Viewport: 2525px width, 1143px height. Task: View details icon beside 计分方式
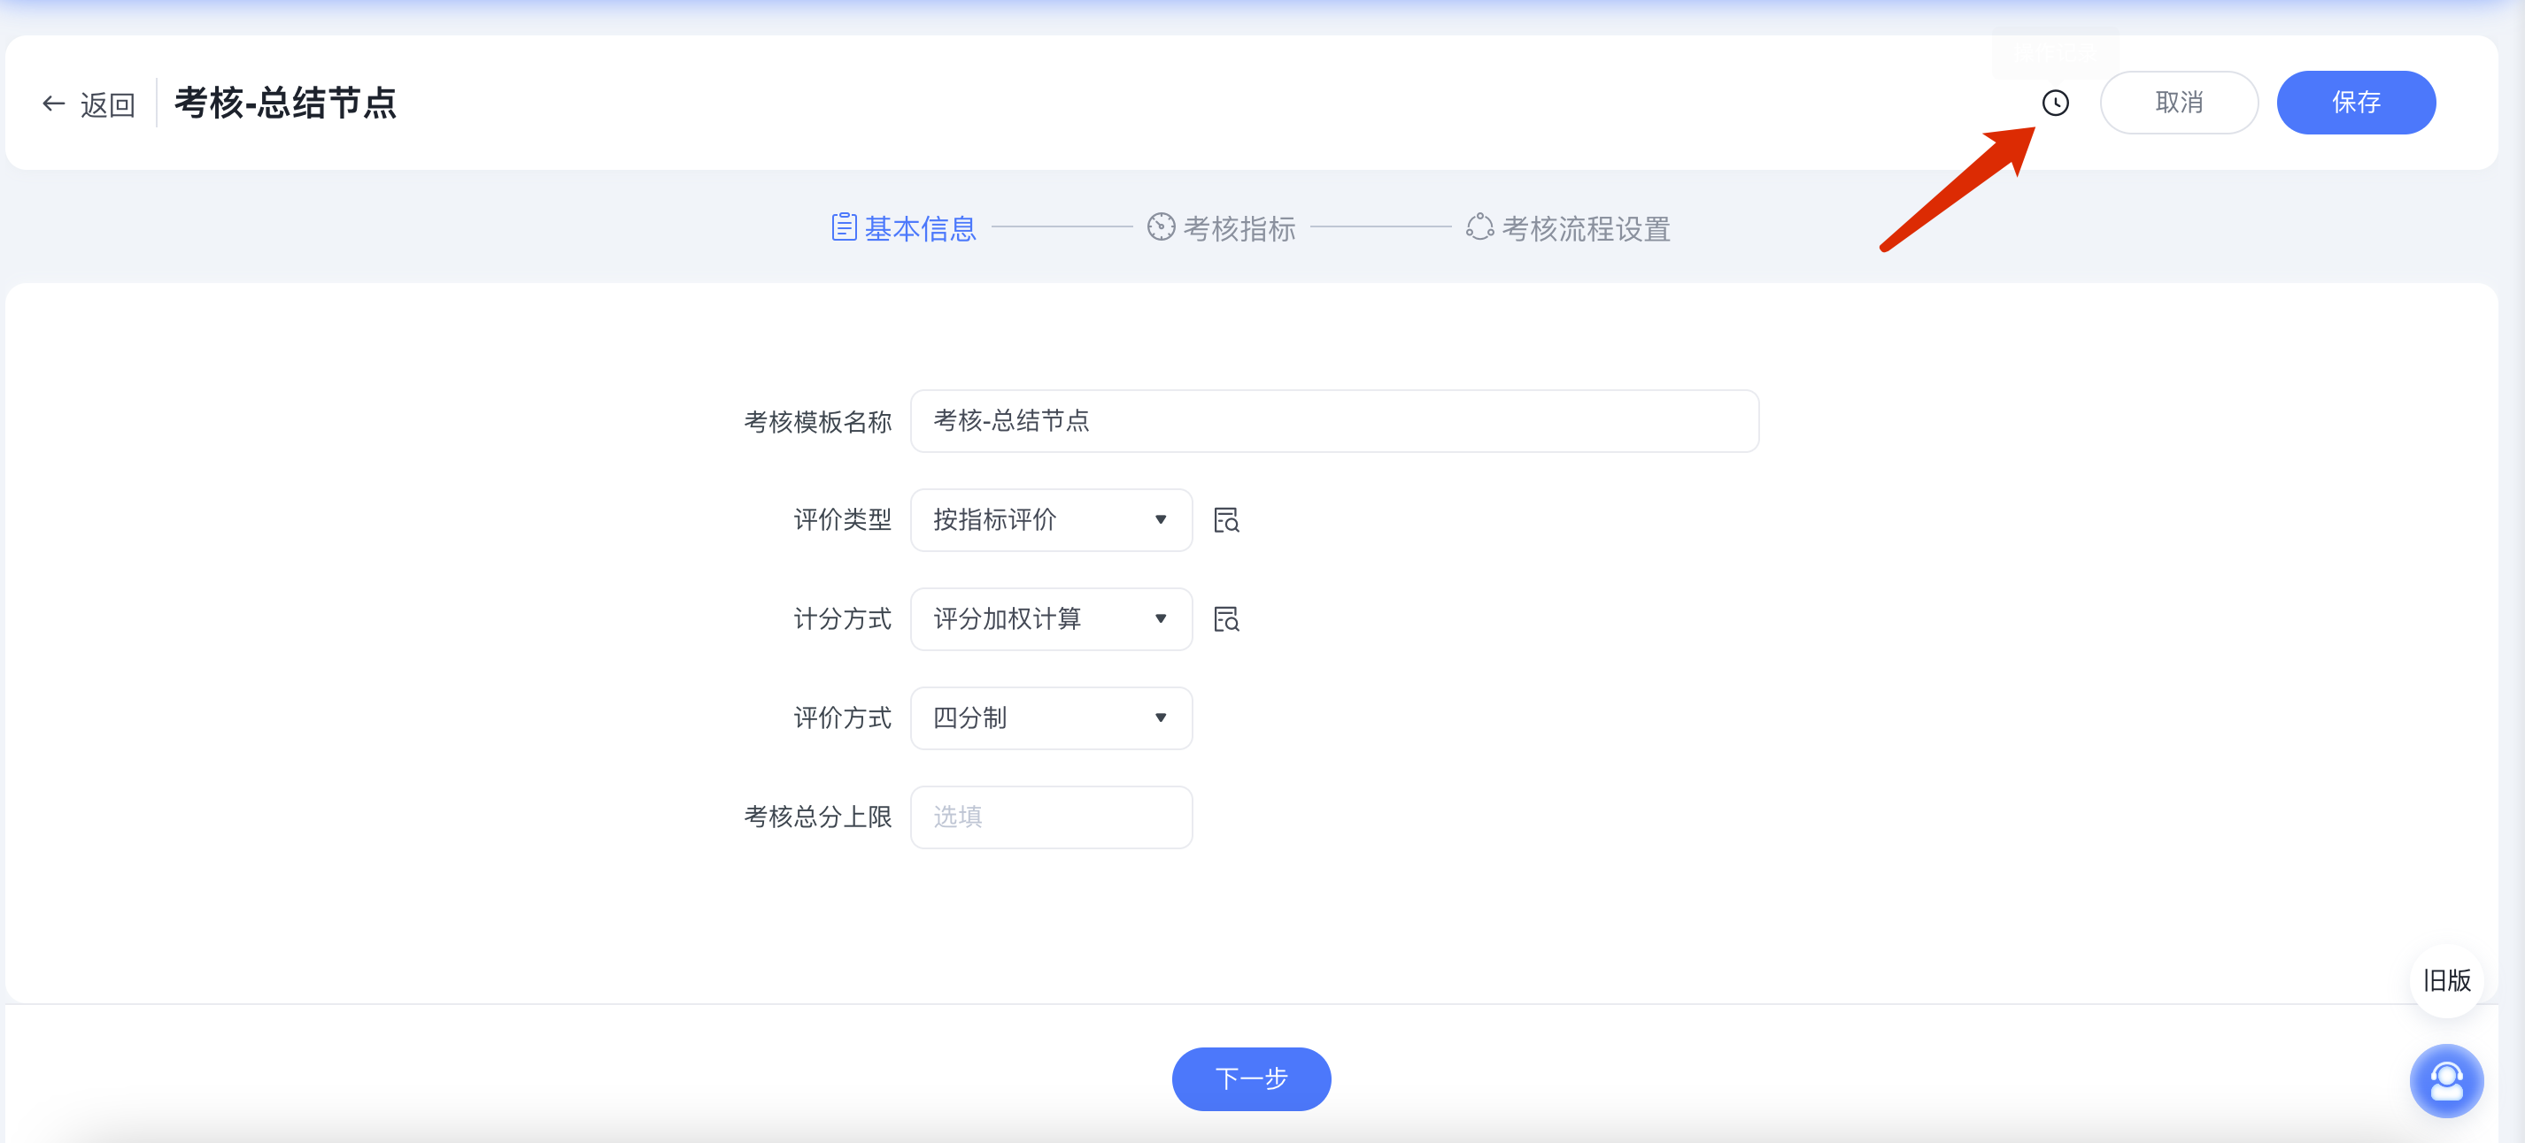pyautogui.click(x=1226, y=619)
